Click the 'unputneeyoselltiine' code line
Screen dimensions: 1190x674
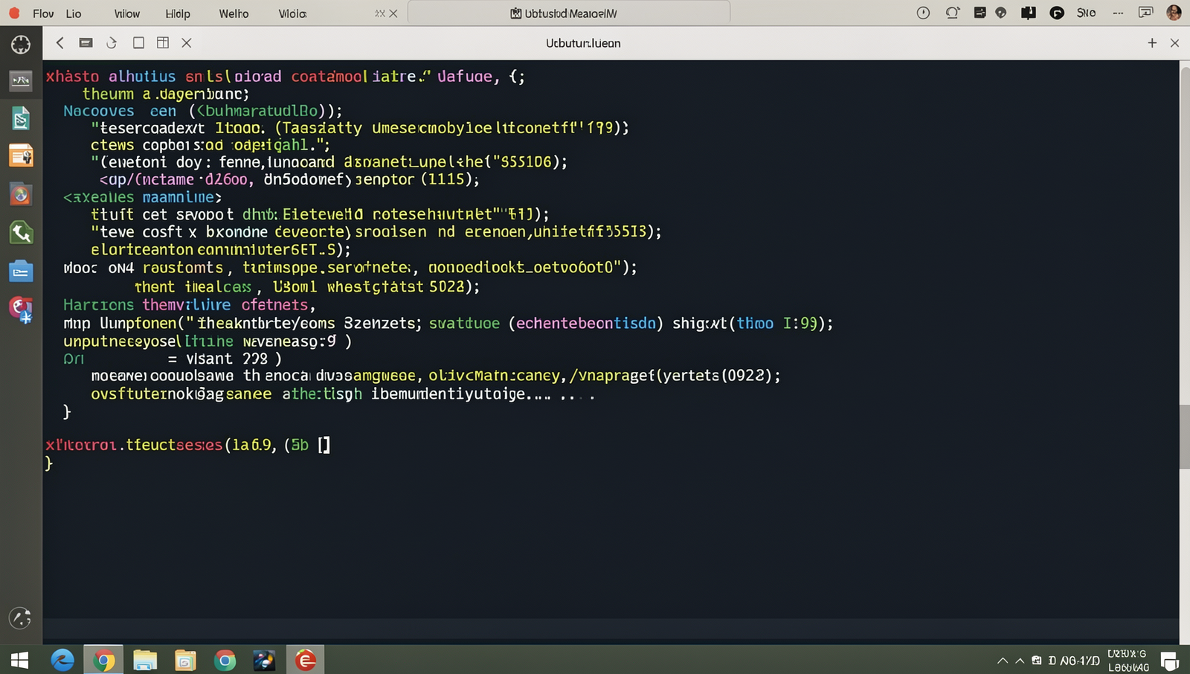point(208,341)
